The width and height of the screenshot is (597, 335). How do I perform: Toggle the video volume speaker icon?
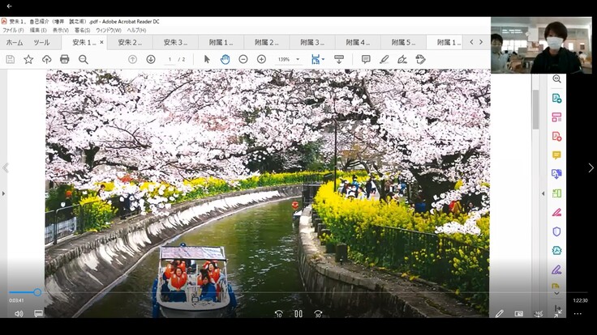pos(18,314)
